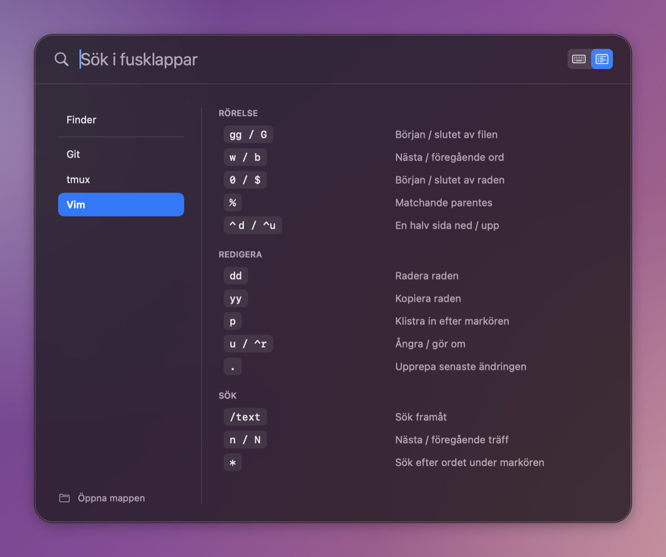Image resolution: width=666 pixels, height=557 pixels.
Task: Switch to the keyboard view icon
Action: pyautogui.click(x=579, y=59)
